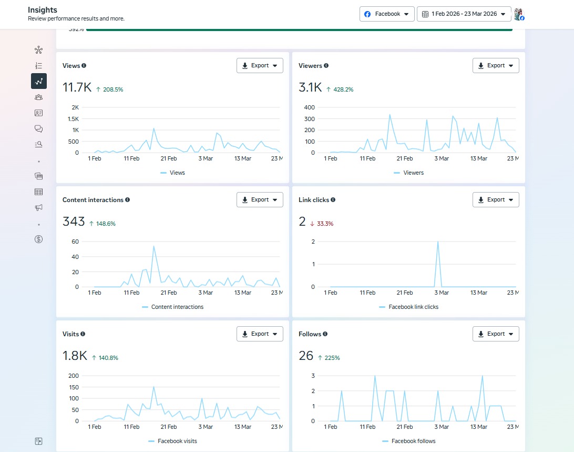Click the panel icon at sidebar bottom
Image resolution: width=574 pixels, height=452 pixels.
(38, 441)
